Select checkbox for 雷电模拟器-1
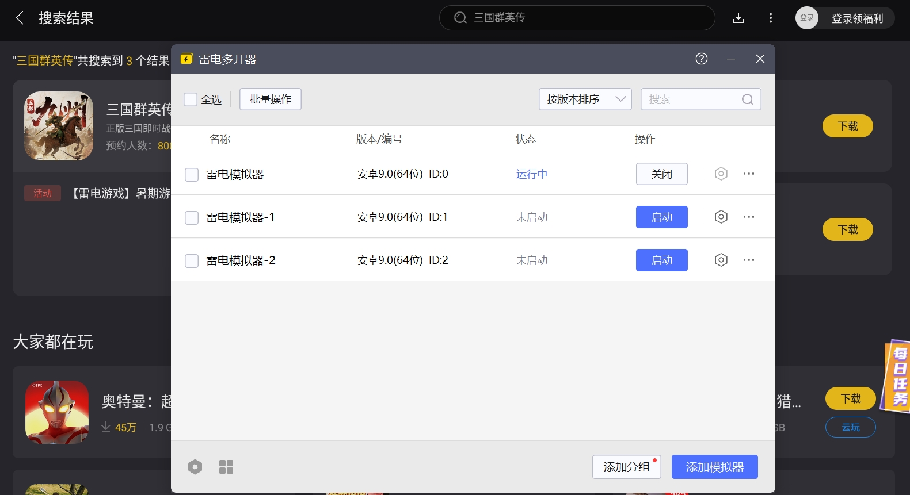The width and height of the screenshot is (910, 495). (x=192, y=217)
